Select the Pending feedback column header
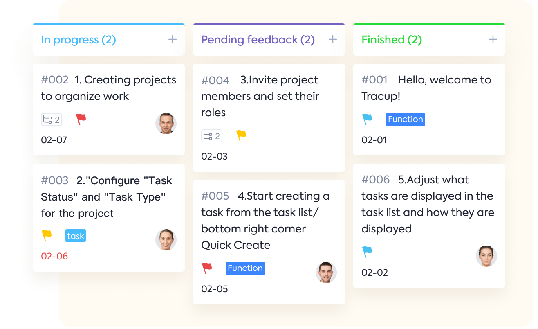Image resolution: width=538 pixels, height=329 pixels. pos(258,40)
